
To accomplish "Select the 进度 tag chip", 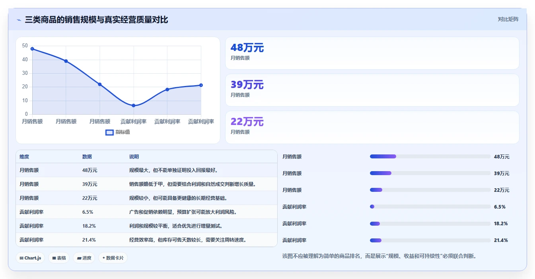I will (84, 258).
